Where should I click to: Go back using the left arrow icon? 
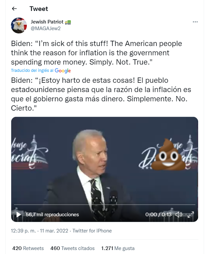(15, 9)
